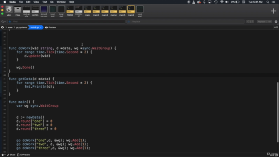The image size is (279, 157).
Task: Click the "var wg sync.WaitGroup" line
Action: click(37, 106)
